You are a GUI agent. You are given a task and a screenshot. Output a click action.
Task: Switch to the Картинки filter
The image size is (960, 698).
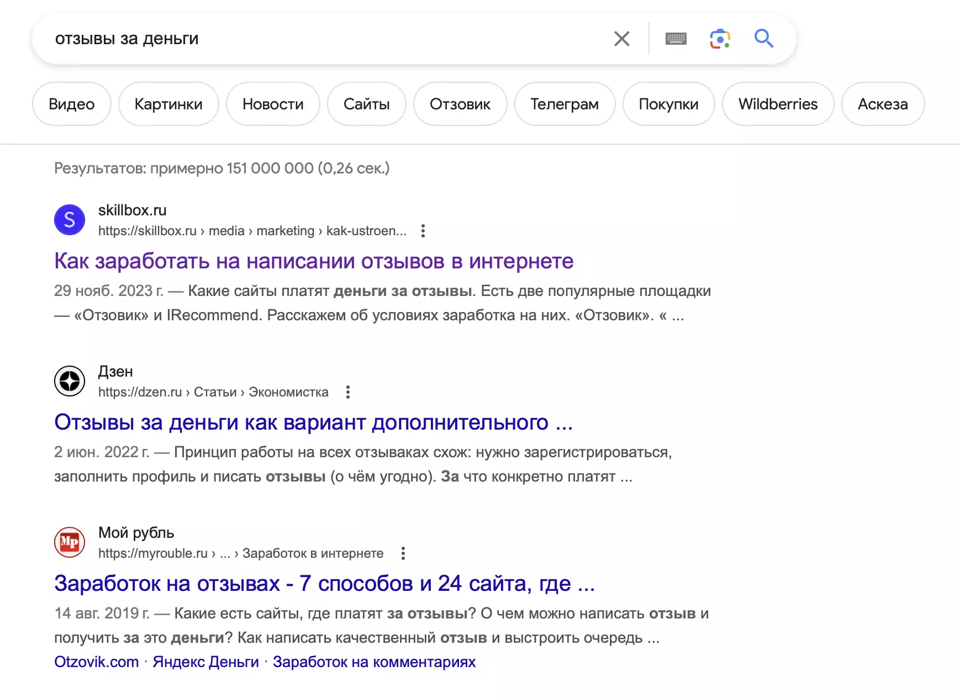pos(168,104)
